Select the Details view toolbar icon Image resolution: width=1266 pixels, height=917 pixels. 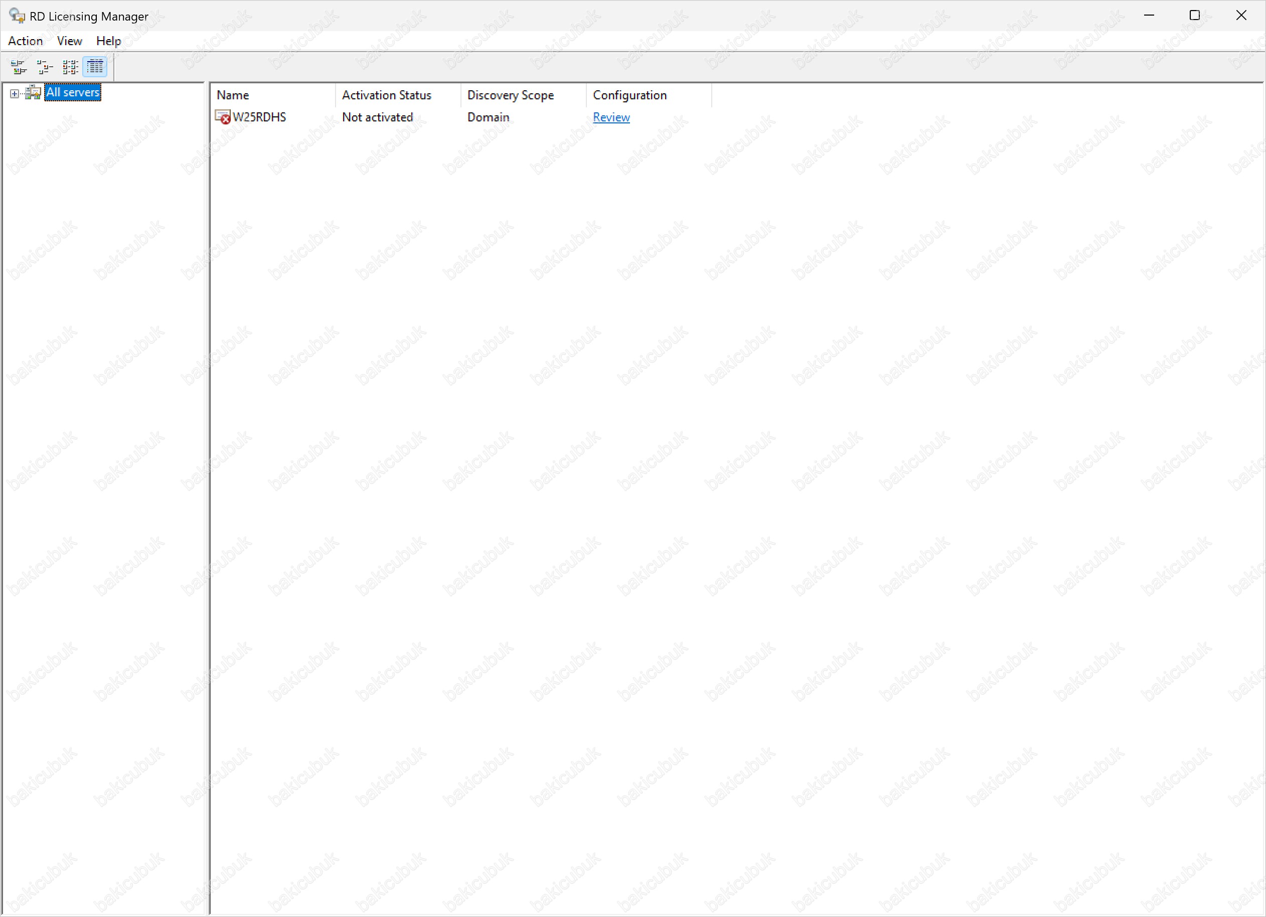point(95,67)
